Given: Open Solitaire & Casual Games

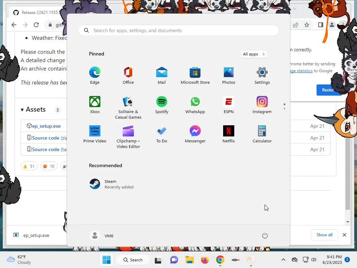Looking at the screenshot, I should tap(128, 107).
